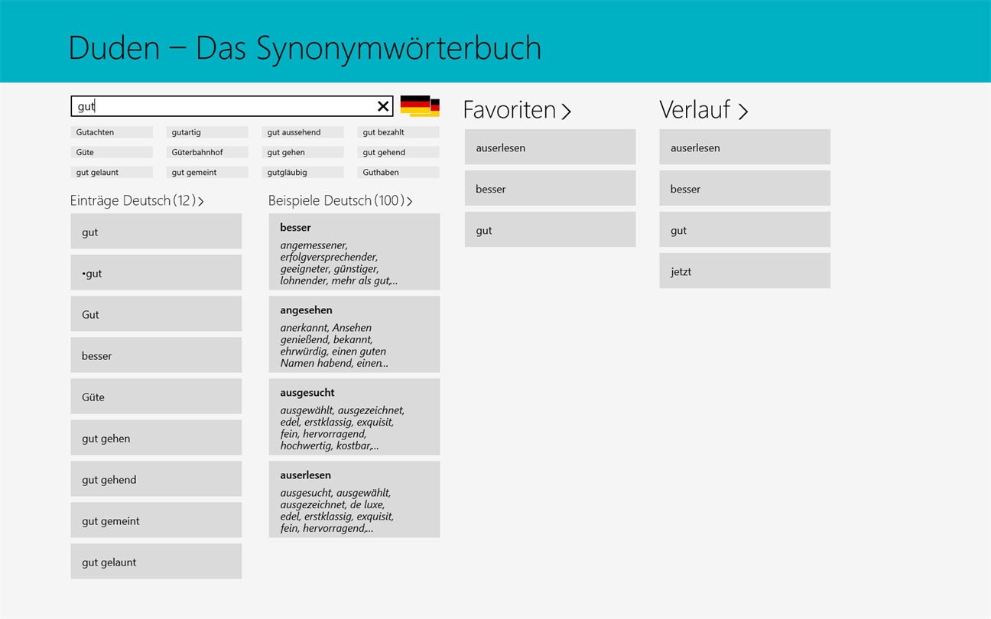Pick the 'gutgläubig' suggestion
The image size is (991, 619).
pos(303,172)
